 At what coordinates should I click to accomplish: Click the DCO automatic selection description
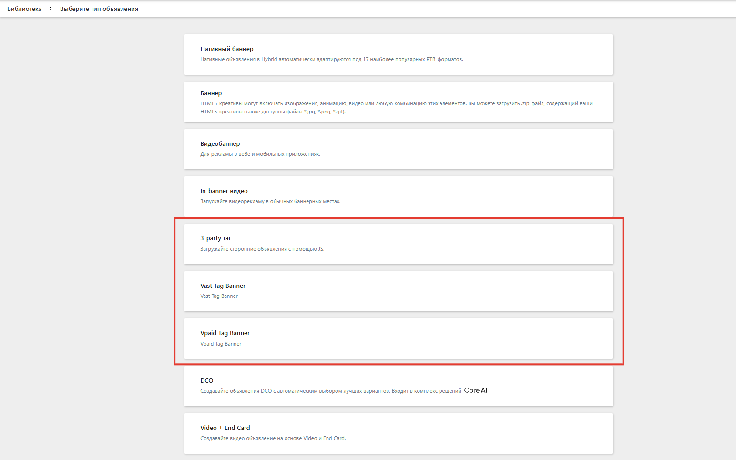(330, 391)
